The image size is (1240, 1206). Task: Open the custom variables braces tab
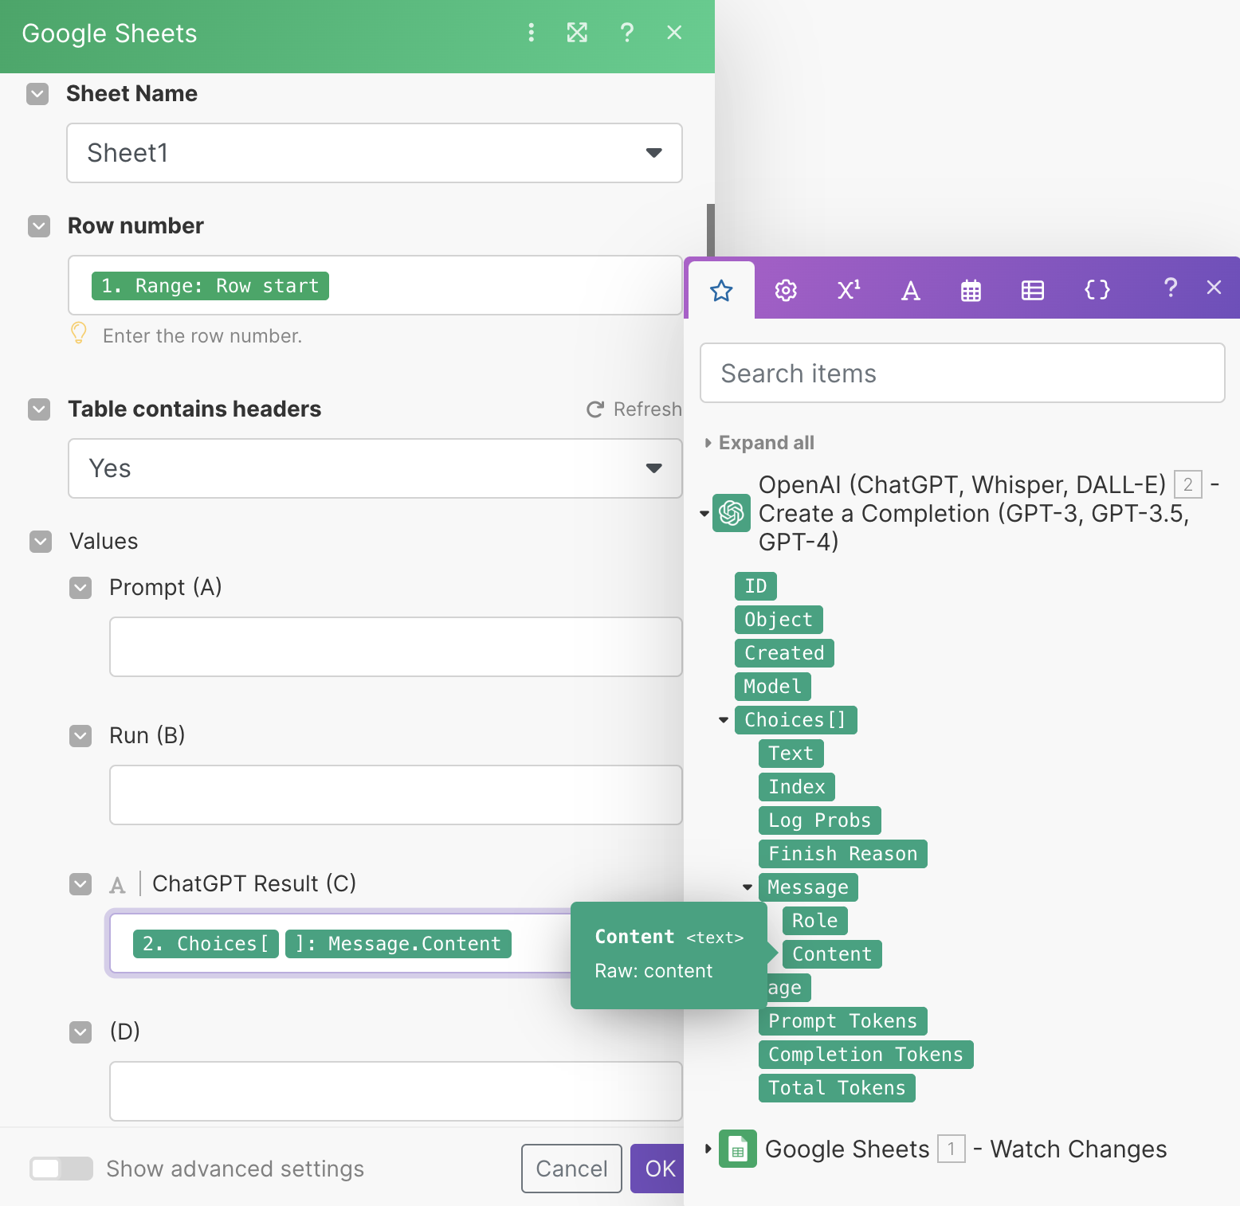point(1097,290)
